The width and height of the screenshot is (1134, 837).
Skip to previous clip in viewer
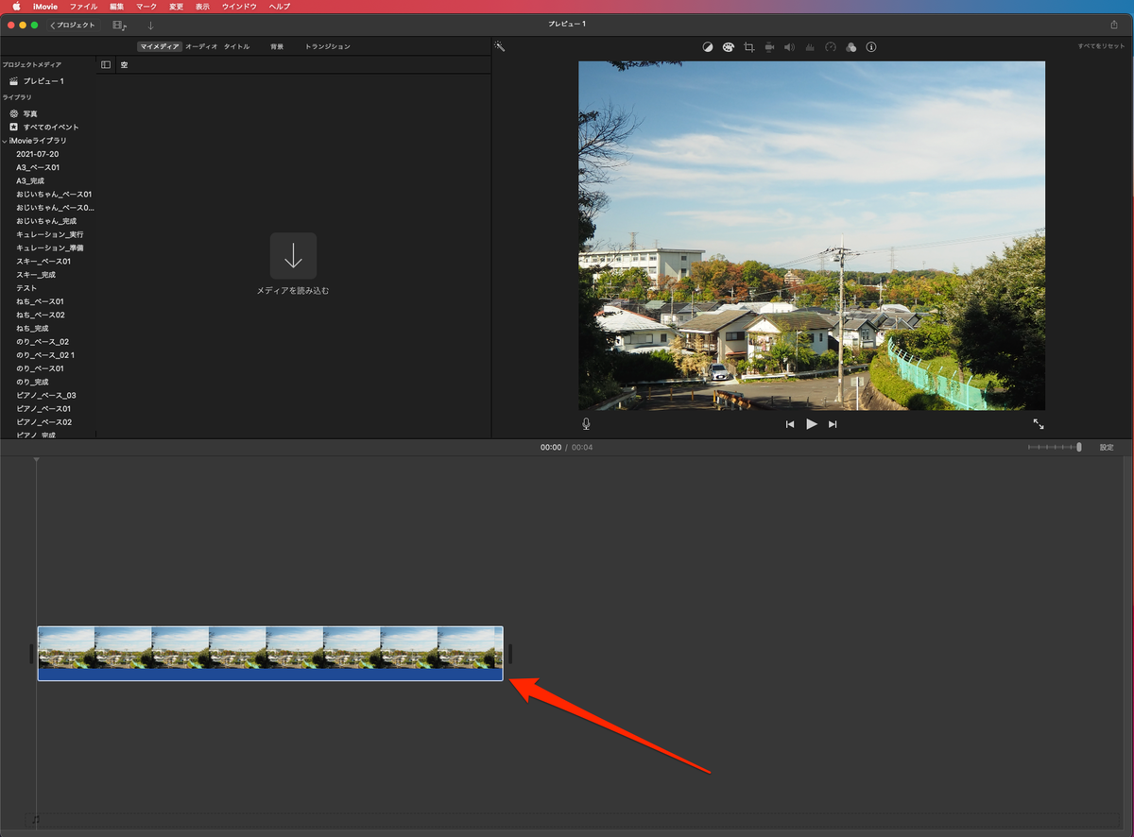[790, 424]
